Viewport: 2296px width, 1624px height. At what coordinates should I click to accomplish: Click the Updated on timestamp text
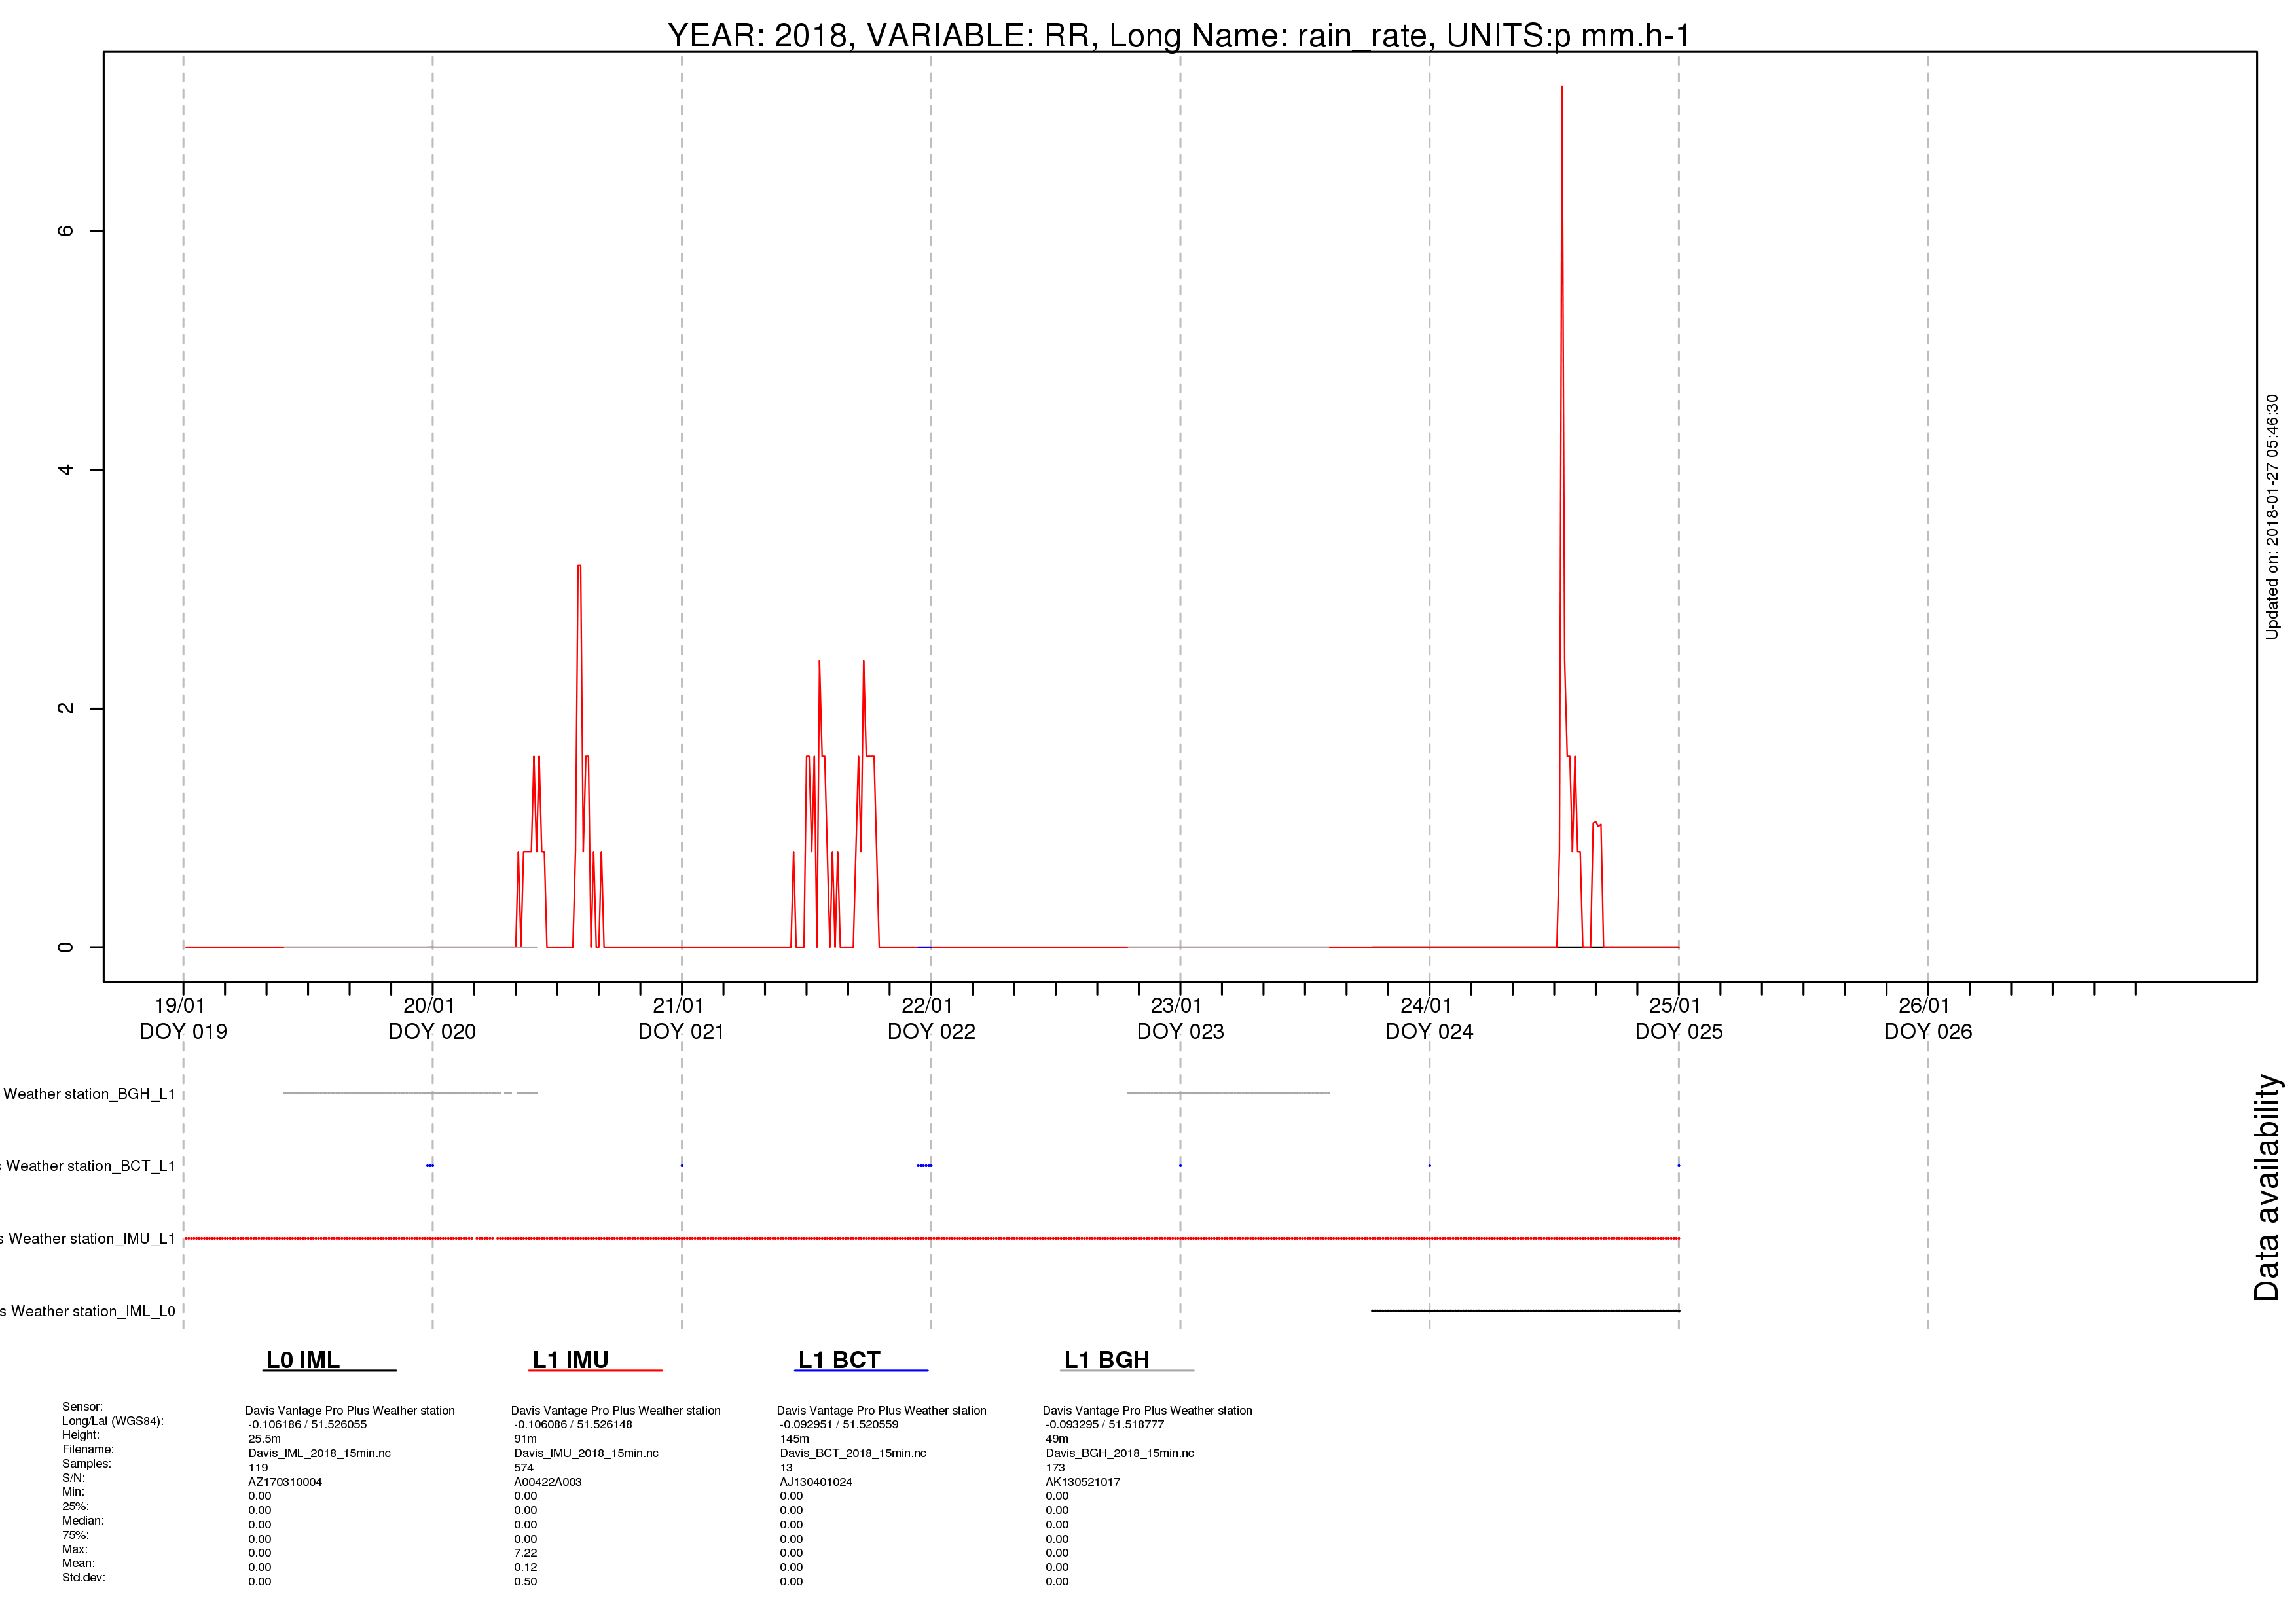(2272, 517)
